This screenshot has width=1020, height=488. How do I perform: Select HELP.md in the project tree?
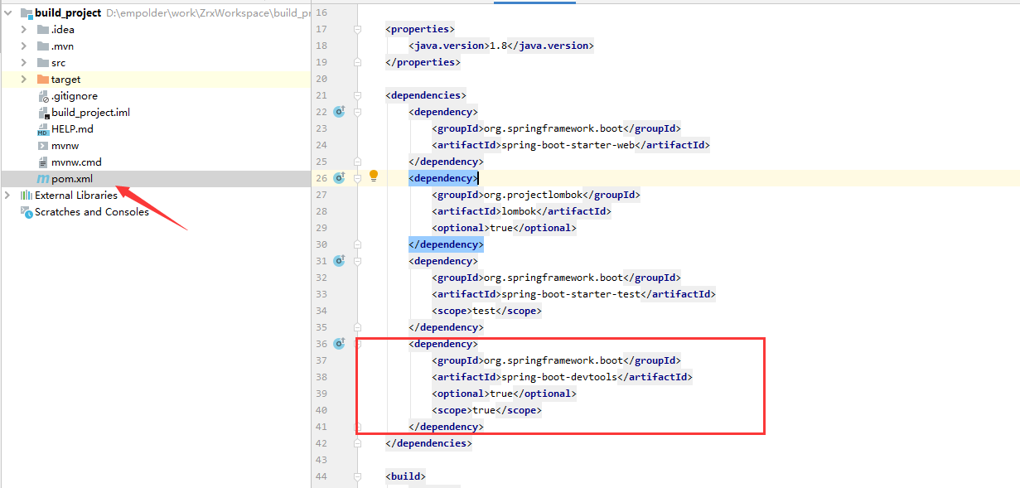[73, 129]
